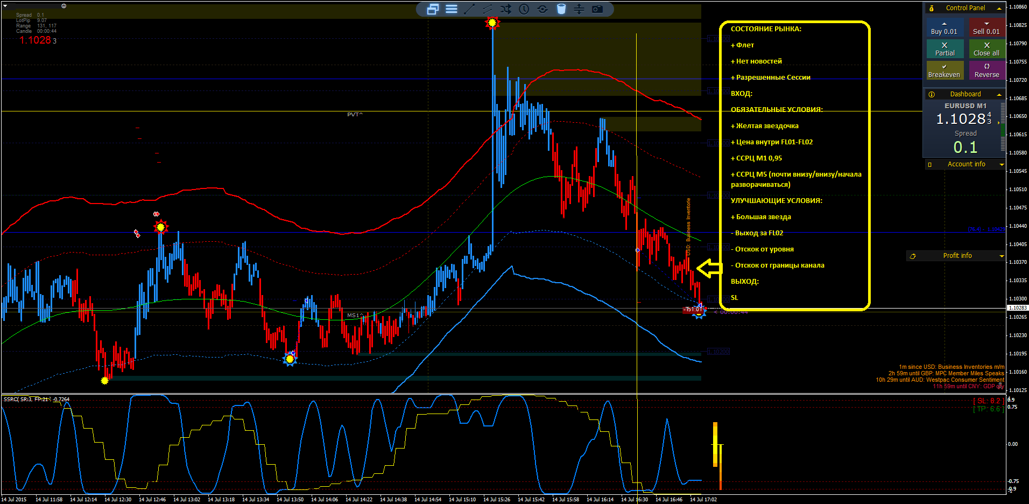Click the vertical level meter bar in the Dashboard
This screenshot has height=504, width=1029.
tap(1003, 127)
